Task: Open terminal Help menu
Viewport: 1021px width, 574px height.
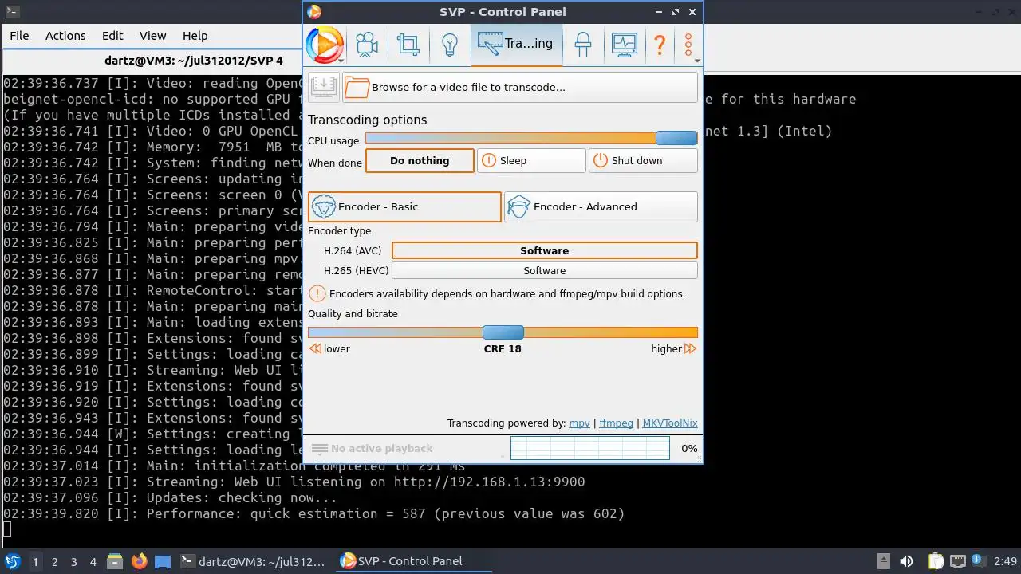Action: (x=195, y=36)
